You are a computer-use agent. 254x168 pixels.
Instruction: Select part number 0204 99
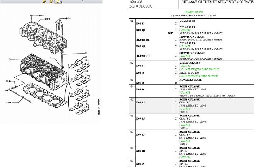click(x=140, y=73)
